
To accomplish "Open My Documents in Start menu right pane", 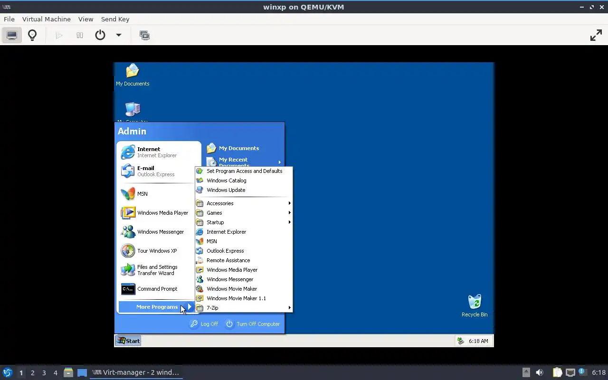I will [239, 148].
